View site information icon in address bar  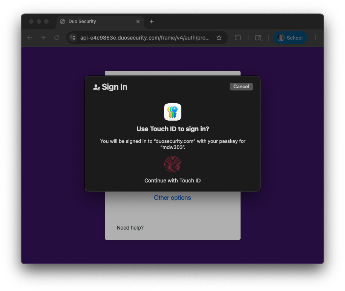coord(73,38)
